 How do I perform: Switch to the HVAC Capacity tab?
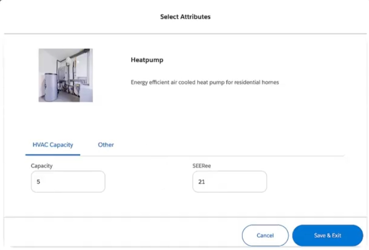pyautogui.click(x=52, y=145)
